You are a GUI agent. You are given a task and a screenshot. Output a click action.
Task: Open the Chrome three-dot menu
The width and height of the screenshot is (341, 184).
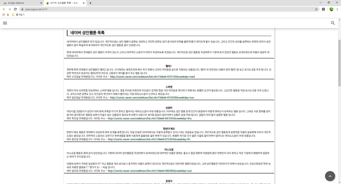tap(337, 9)
